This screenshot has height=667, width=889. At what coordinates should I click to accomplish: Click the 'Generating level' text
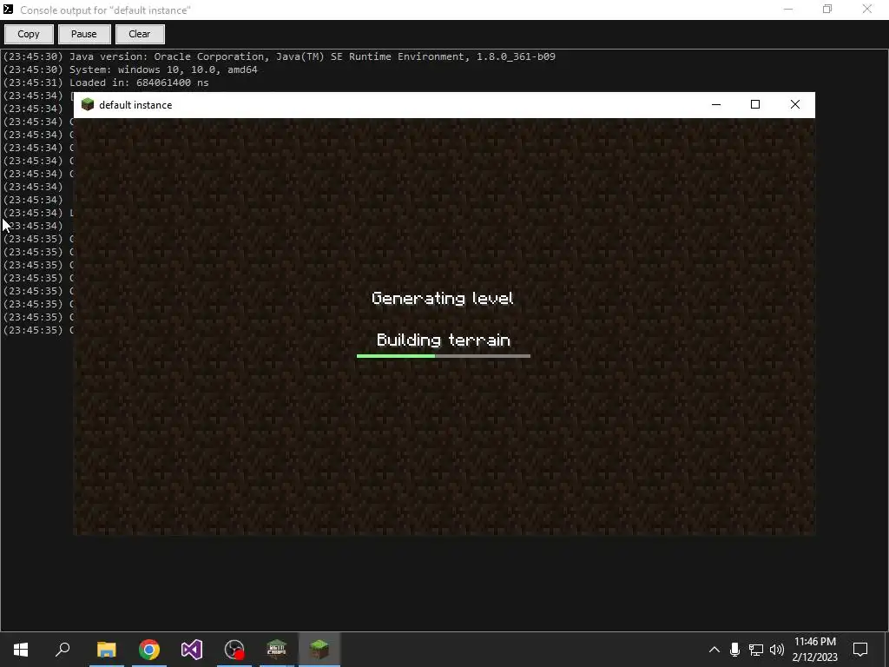point(442,299)
